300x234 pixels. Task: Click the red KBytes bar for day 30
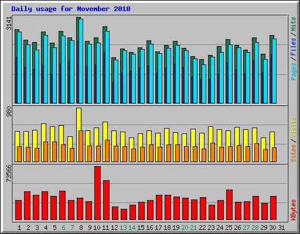coord(273,208)
